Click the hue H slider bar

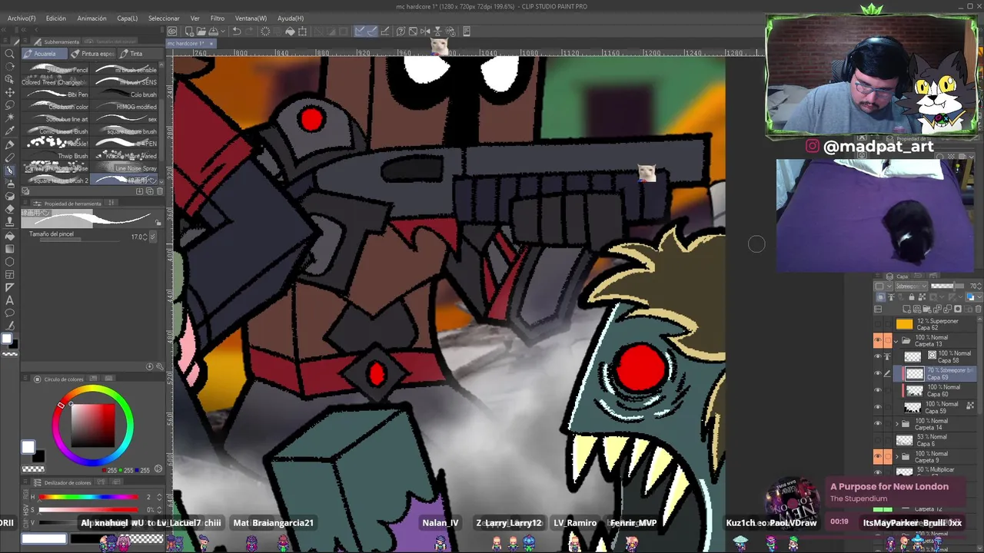pyautogui.click(x=88, y=497)
